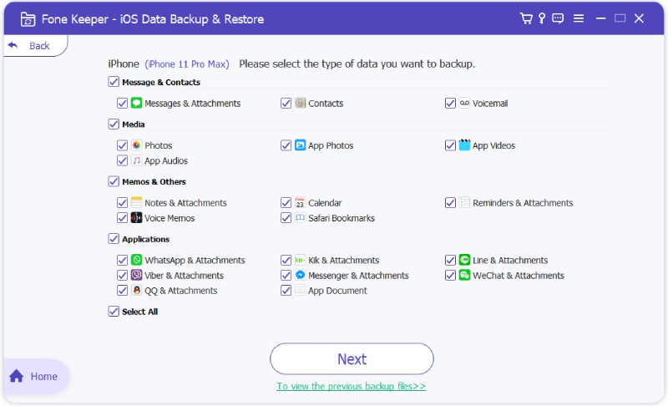Click the App Videos clapperboard icon
The width and height of the screenshot is (668, 406).
pyautogui.click(x=464, y=145)
